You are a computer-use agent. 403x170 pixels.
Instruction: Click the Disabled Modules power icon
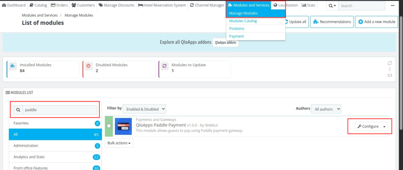click(x=89, y=66)
